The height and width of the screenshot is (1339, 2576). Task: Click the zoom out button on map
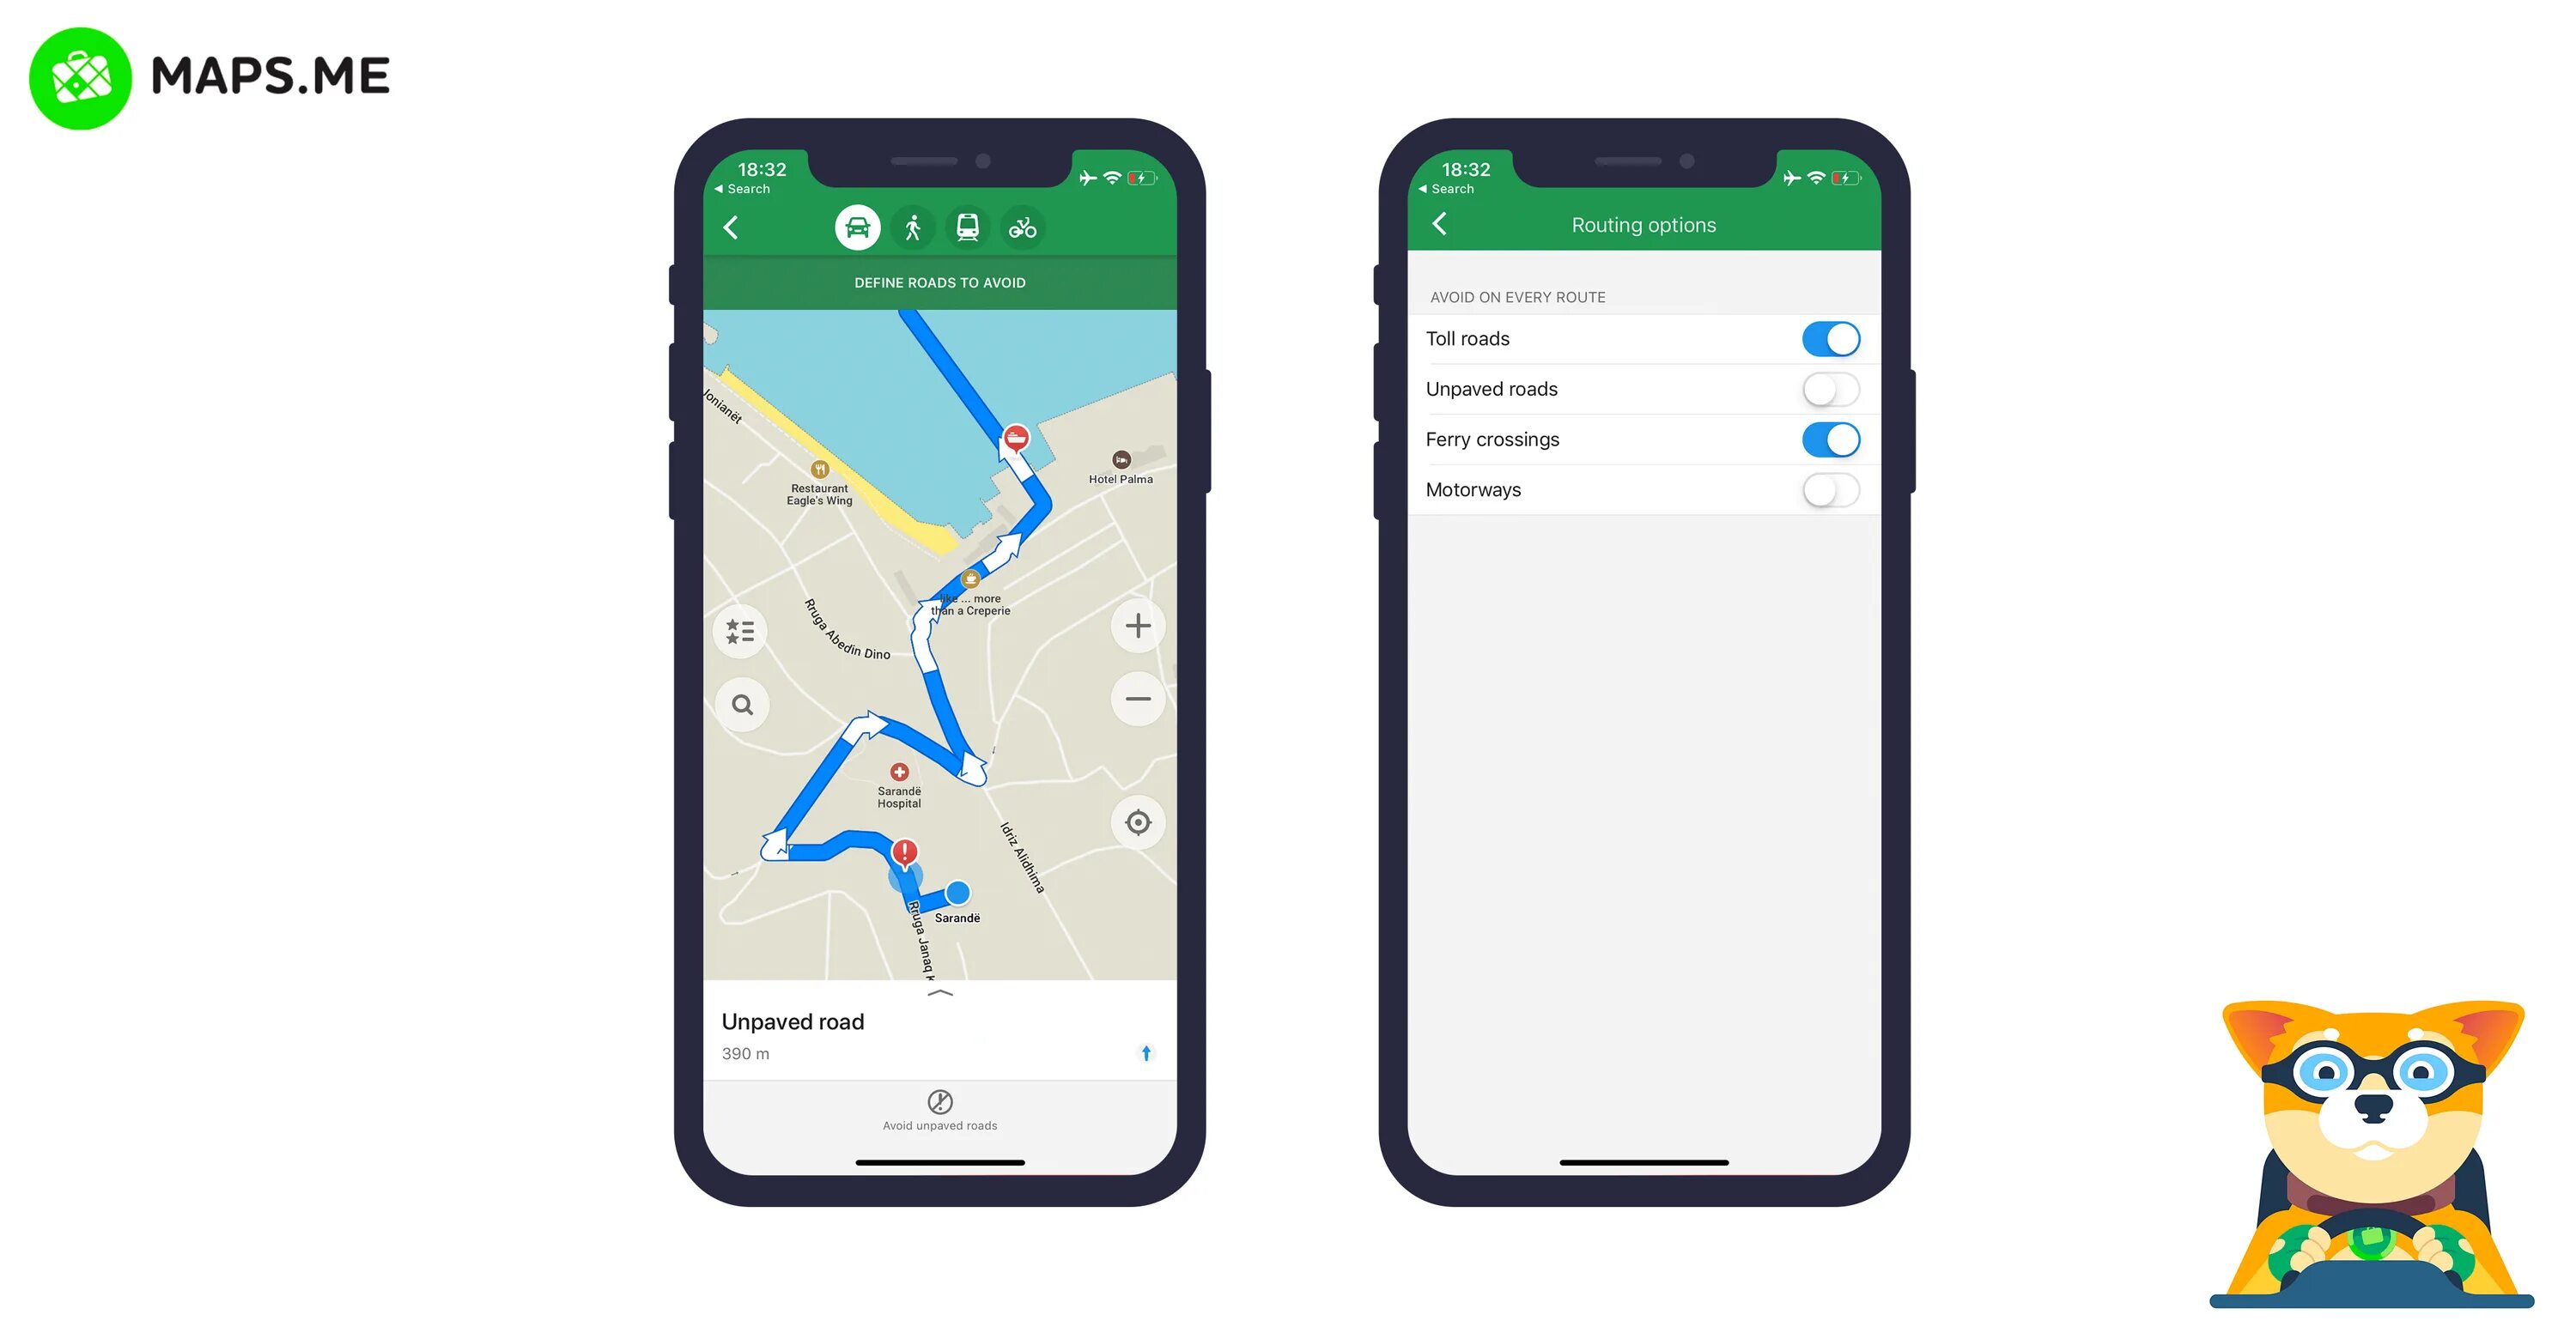[x=1138, y=700]
